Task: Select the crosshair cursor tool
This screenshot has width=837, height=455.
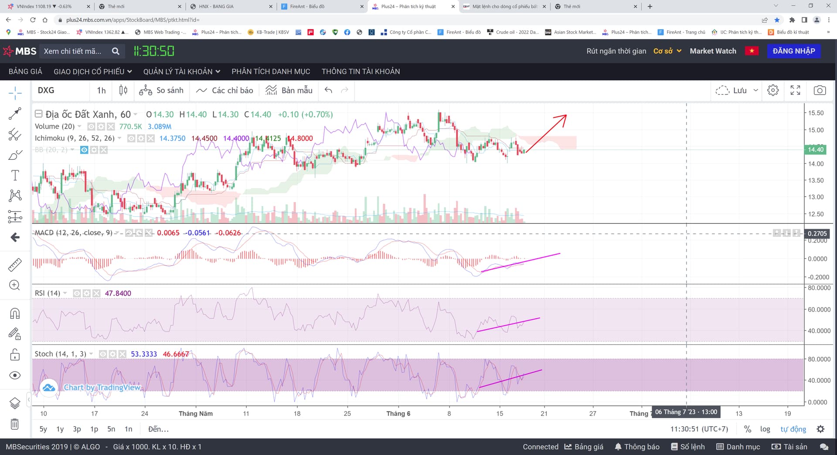Action: click(15, 92)
